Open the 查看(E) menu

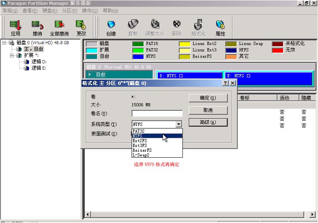[x=30, y=11]
